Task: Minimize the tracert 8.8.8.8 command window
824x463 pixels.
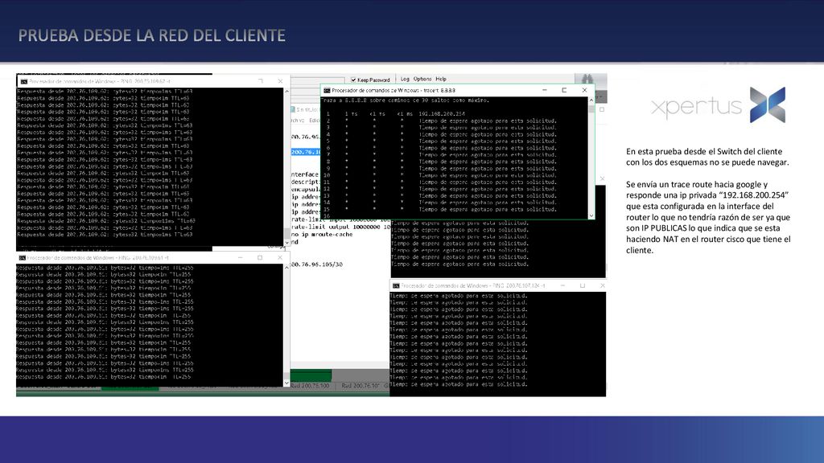Action: [545, 90]
